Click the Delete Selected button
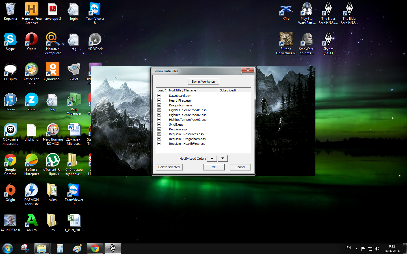Viewport: 407px width, 254px height. pos(169,167)
